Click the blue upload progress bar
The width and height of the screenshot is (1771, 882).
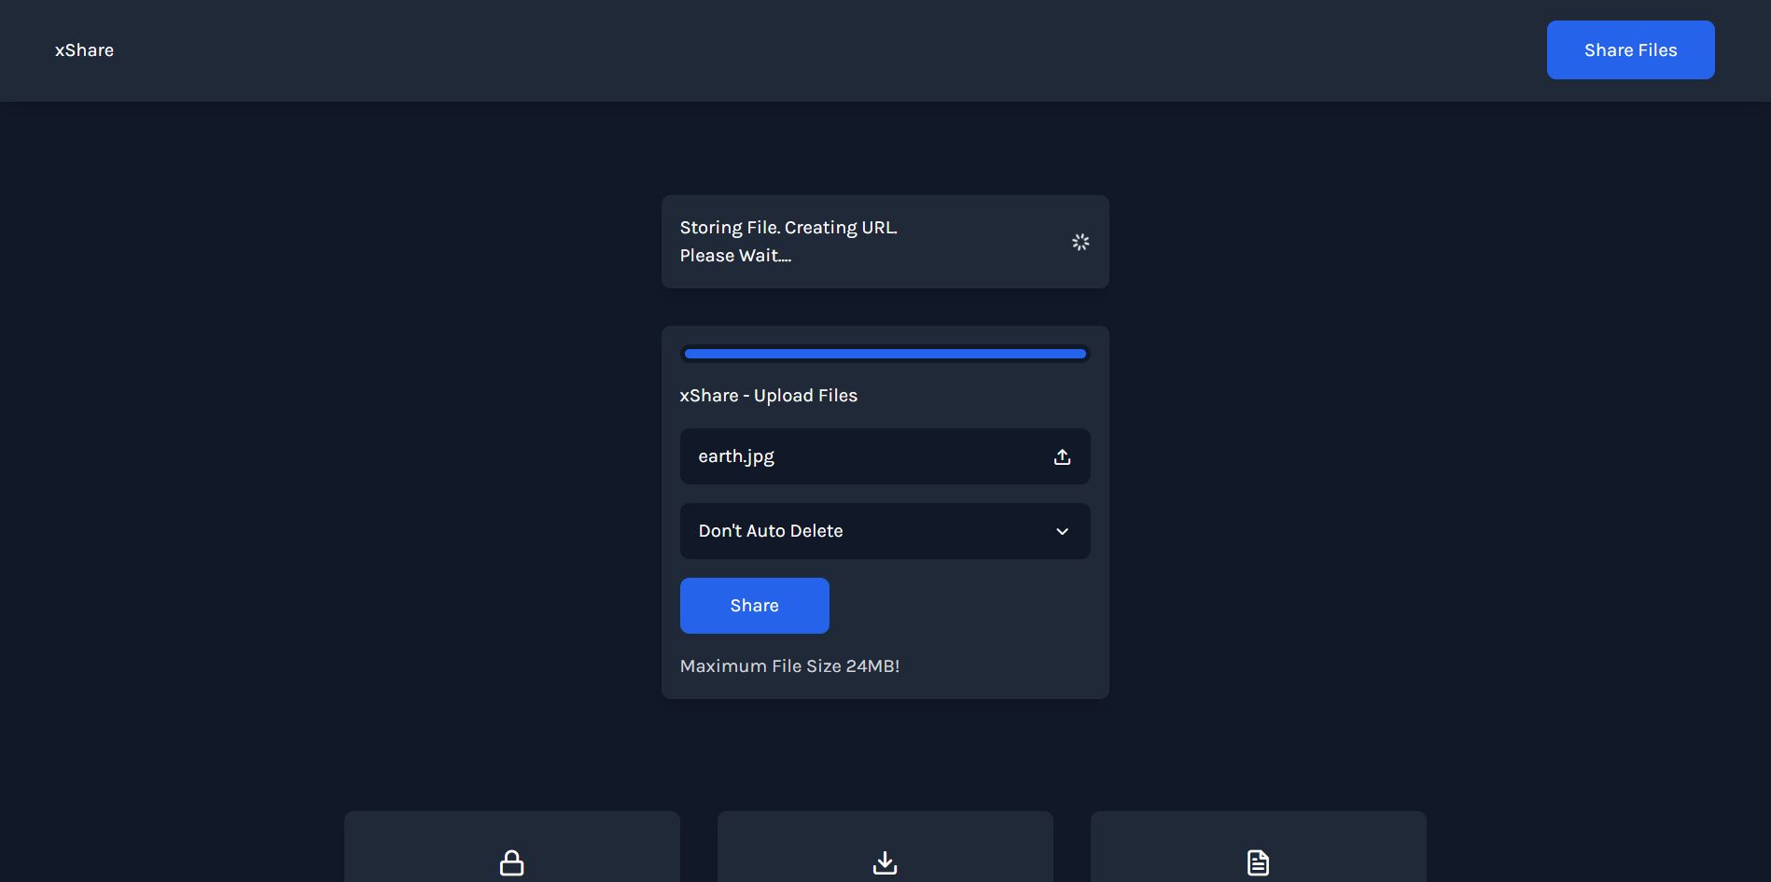point(885,354)
